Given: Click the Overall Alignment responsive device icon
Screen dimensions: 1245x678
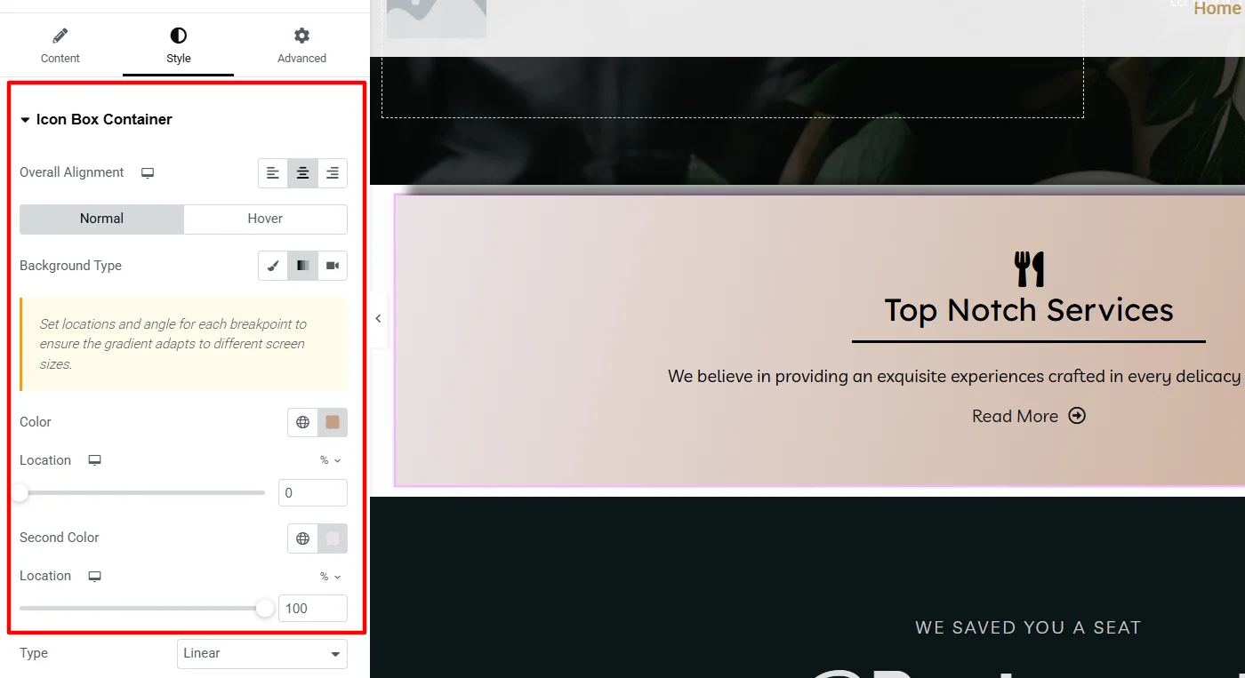Looking at the screenshot, I should [148, 173].
